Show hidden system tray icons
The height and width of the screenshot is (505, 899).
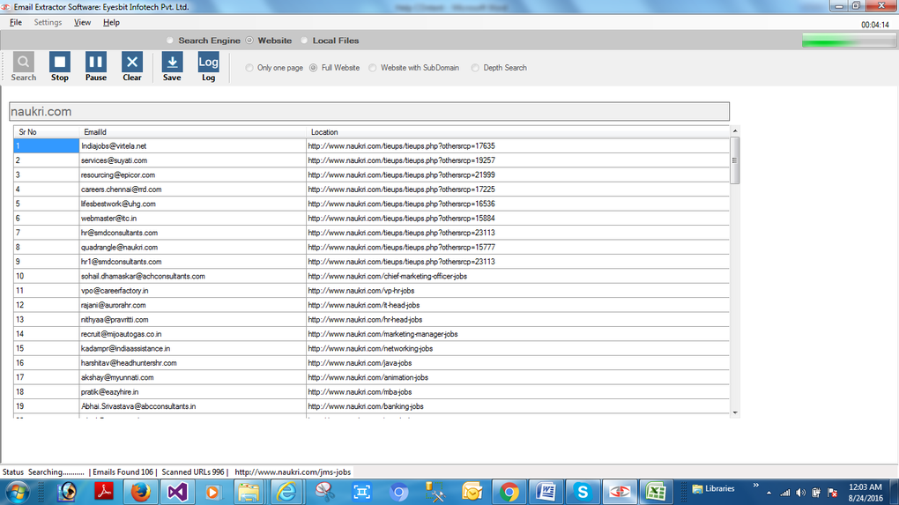pyautogui.click(x=769, y=493)
